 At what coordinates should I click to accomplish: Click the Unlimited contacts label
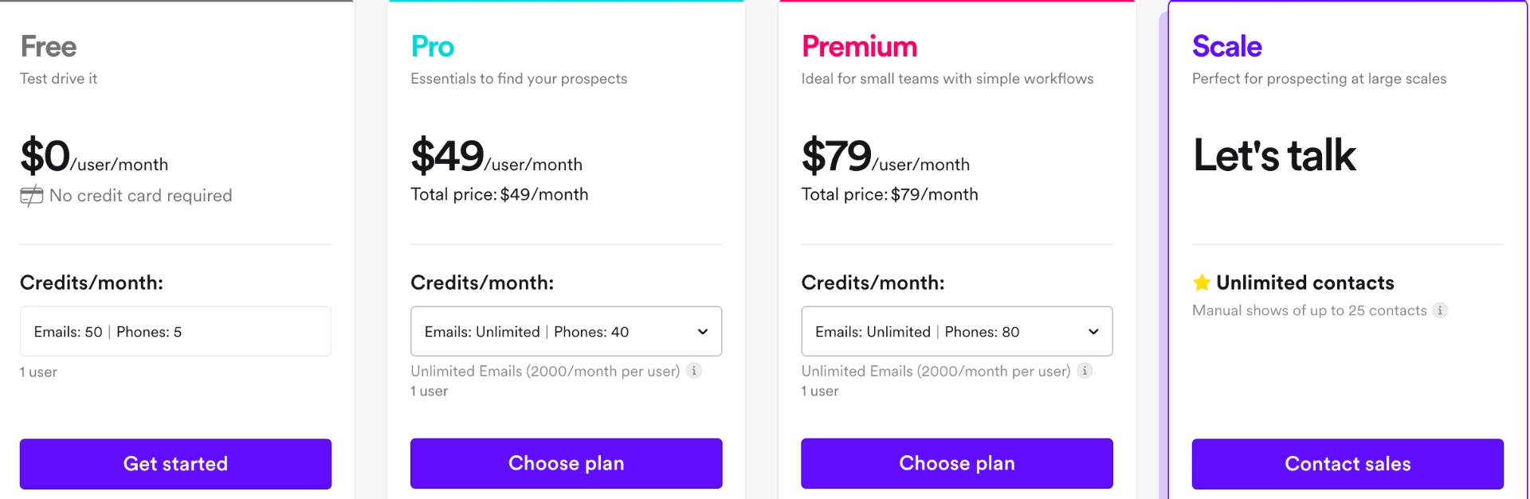1304,283
